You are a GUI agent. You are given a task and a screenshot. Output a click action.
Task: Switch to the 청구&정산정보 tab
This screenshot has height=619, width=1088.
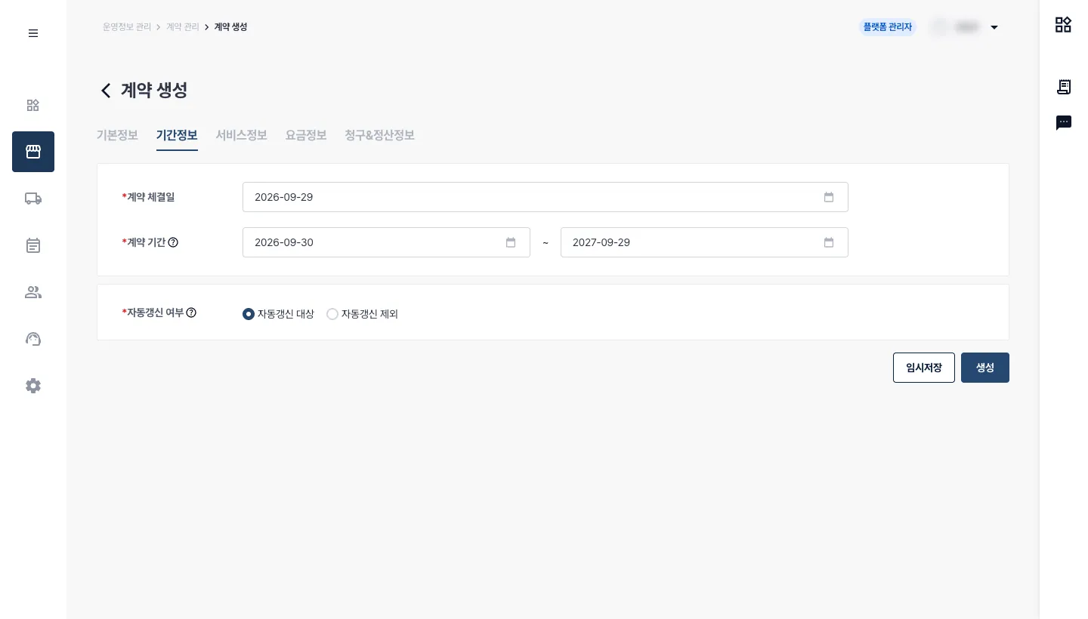coord(379,135)
